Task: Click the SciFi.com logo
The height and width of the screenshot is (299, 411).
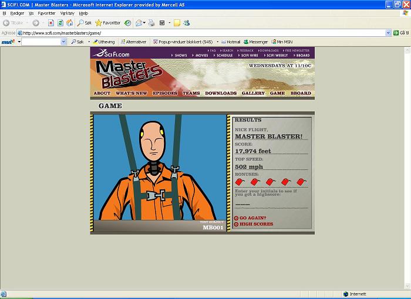Action: pos(111,53)
